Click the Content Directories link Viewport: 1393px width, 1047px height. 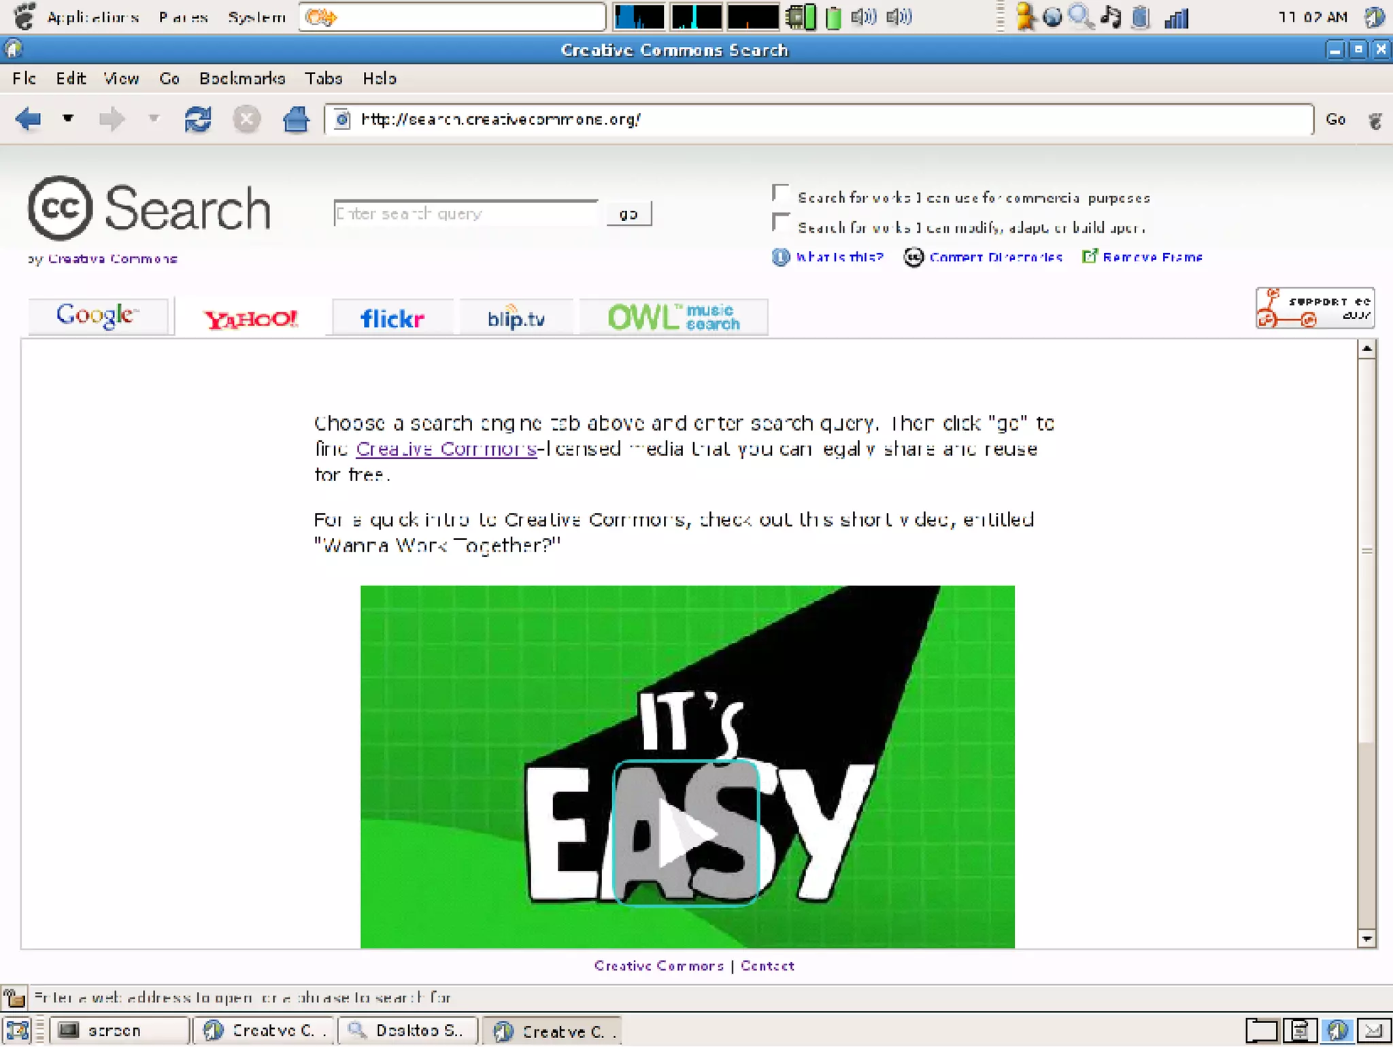995,257
